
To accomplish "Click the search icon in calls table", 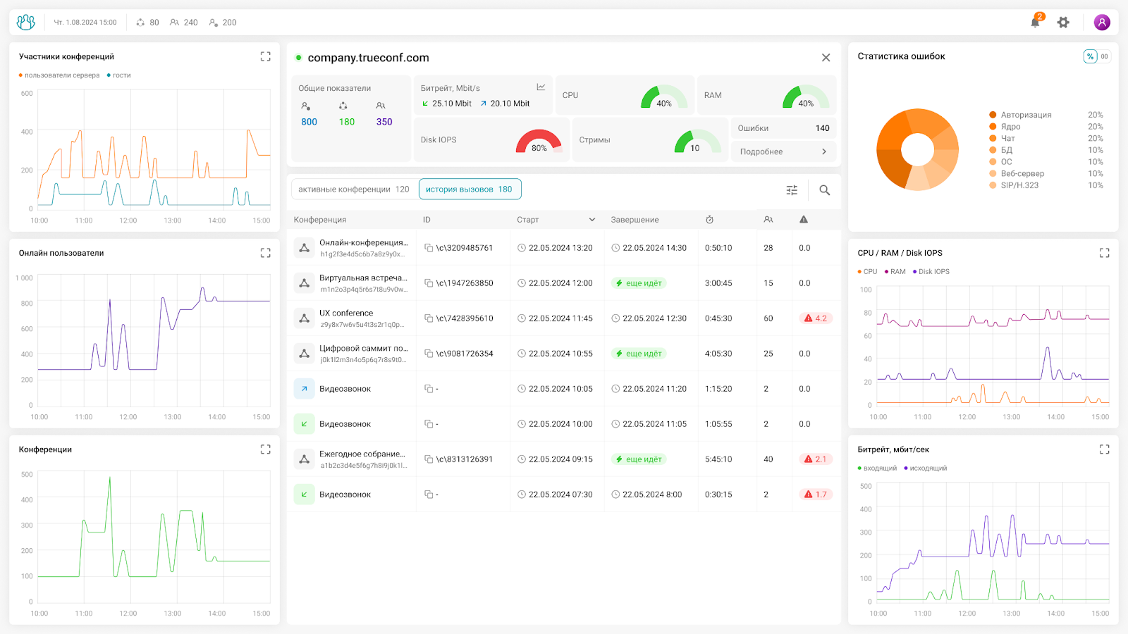I will (824, 190).
